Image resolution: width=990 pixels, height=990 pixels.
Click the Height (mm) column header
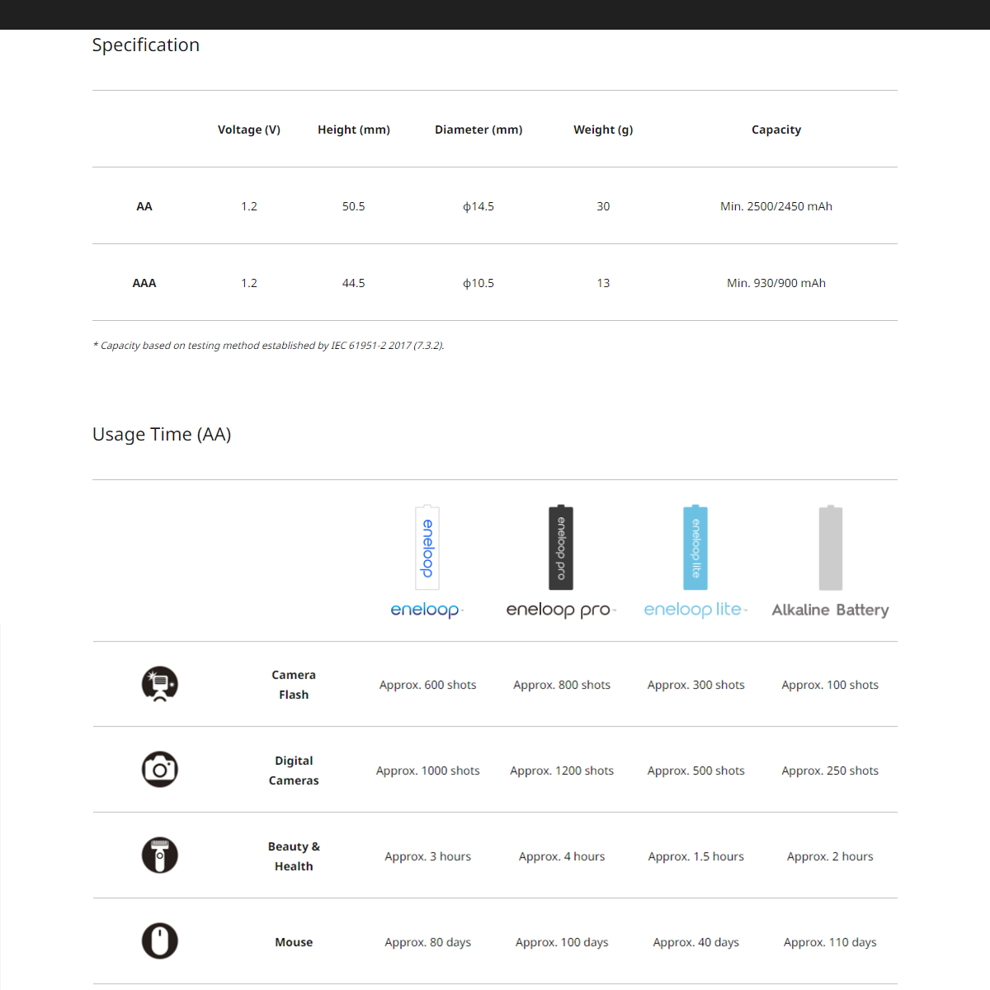pyautogui.click(x=354, y=130)
